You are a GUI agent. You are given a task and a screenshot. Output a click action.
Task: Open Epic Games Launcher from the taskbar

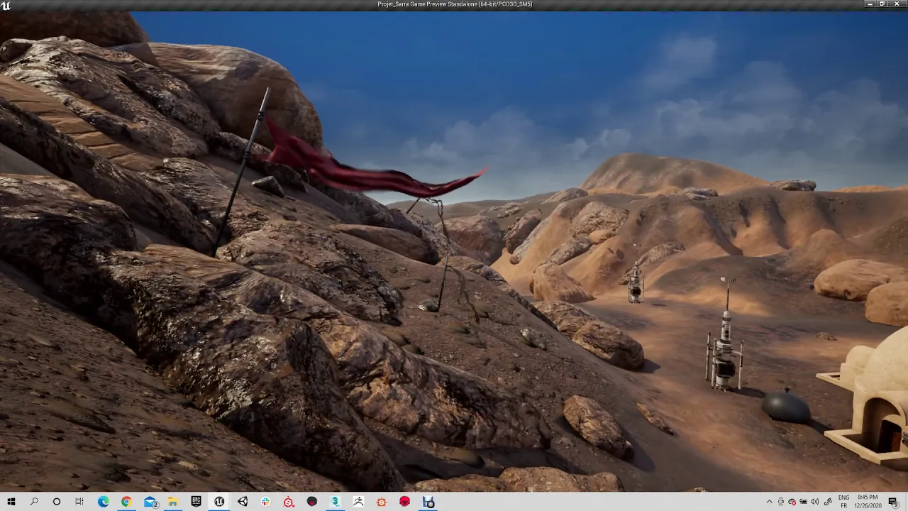196,502
